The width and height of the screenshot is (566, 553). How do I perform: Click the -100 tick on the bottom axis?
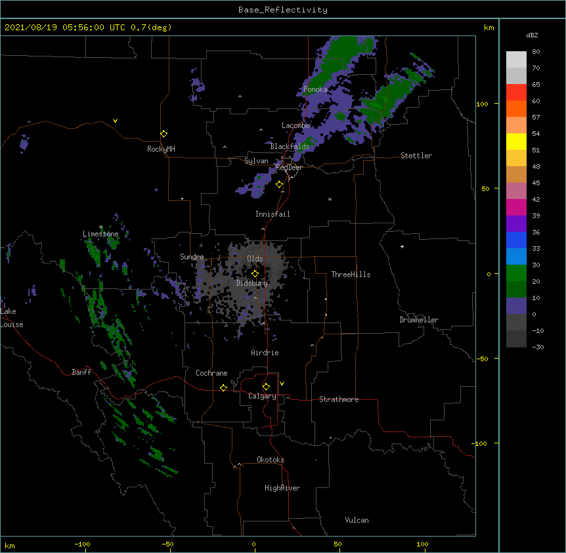tap(82, 544)
